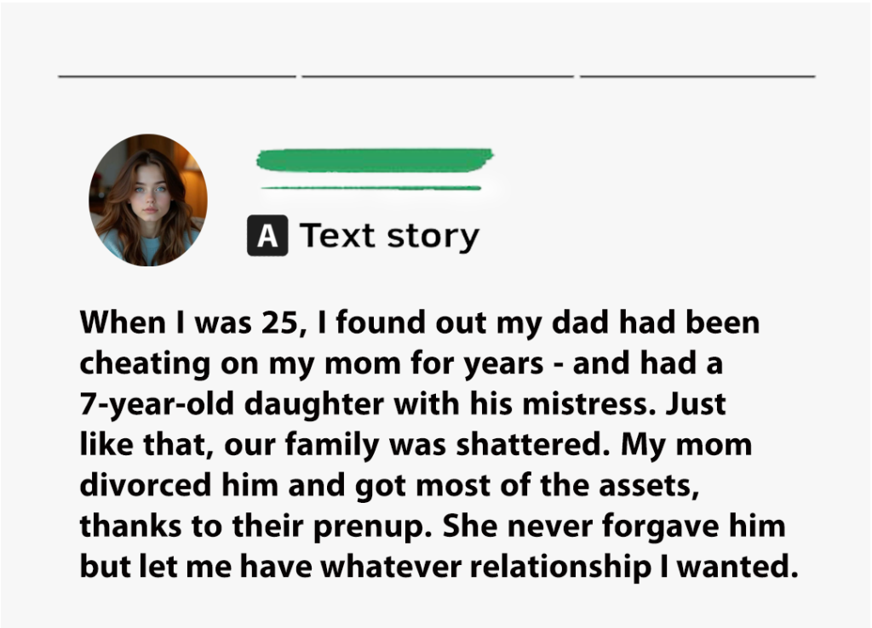872x628 pixels.
Task: Click the thin green line under the username
Action: pos(371,188)
